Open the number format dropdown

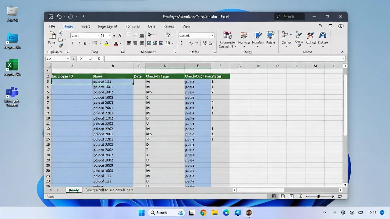(x=212, y=35)
